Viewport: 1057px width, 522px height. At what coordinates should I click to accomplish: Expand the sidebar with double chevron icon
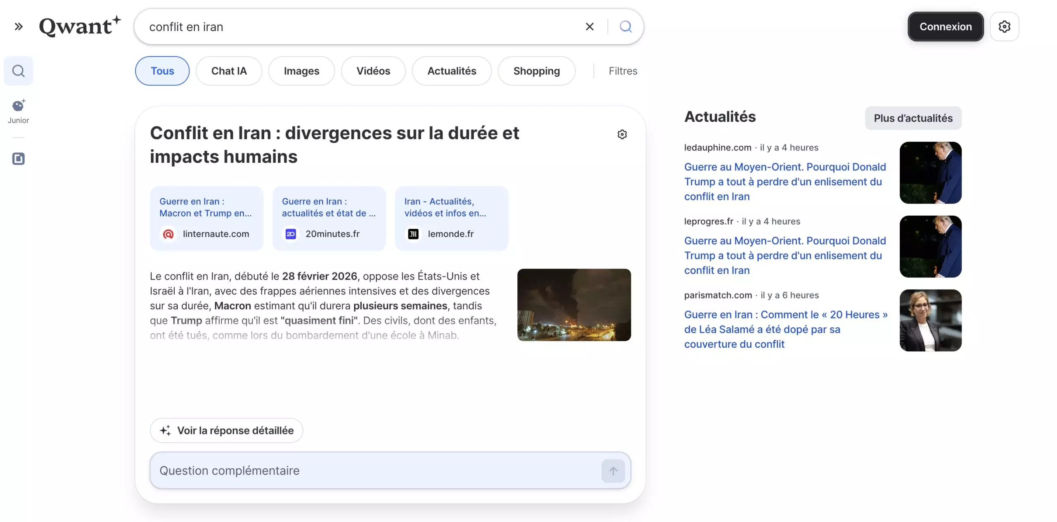[x=19, y=27]
